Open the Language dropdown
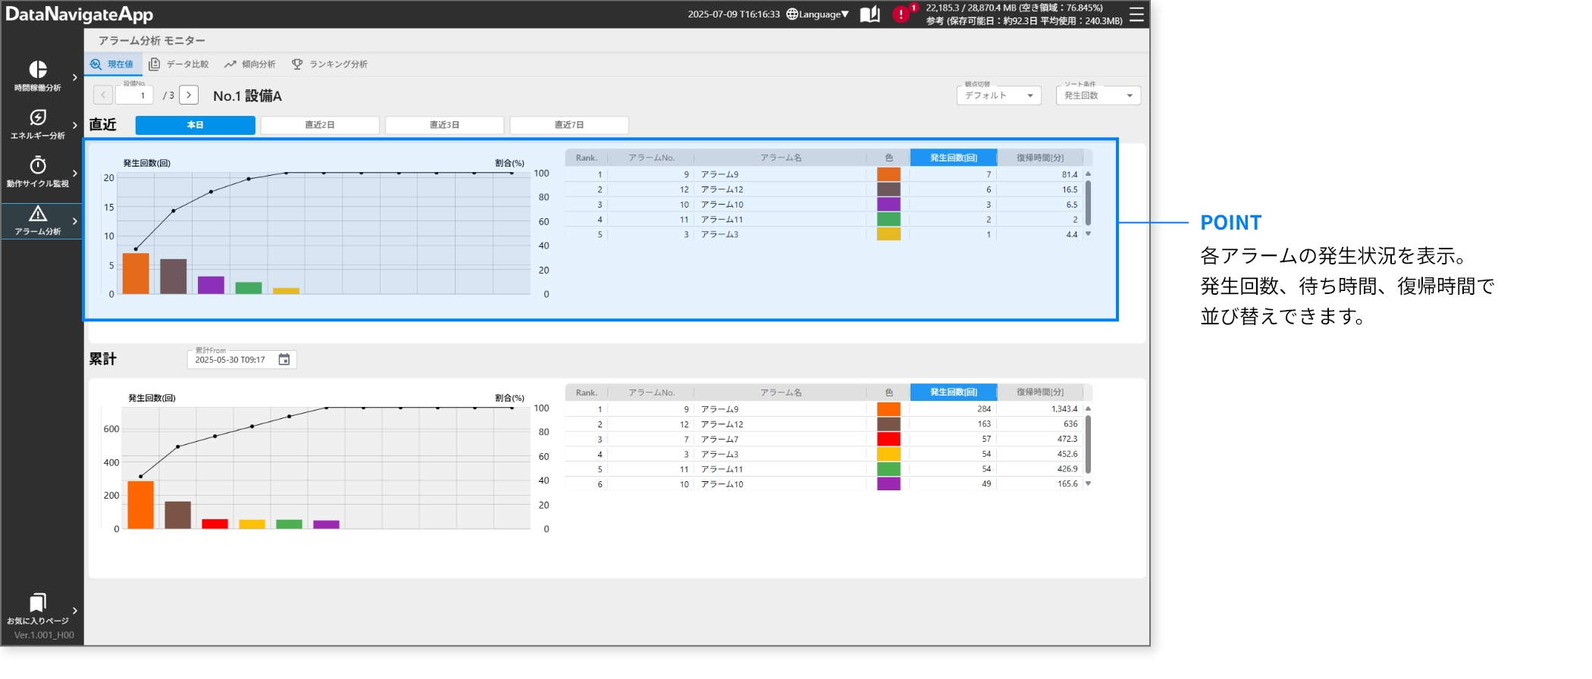Screen dimensions: 1592x679 818,14
